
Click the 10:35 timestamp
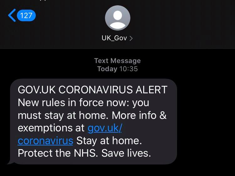[x=128, y=69]
